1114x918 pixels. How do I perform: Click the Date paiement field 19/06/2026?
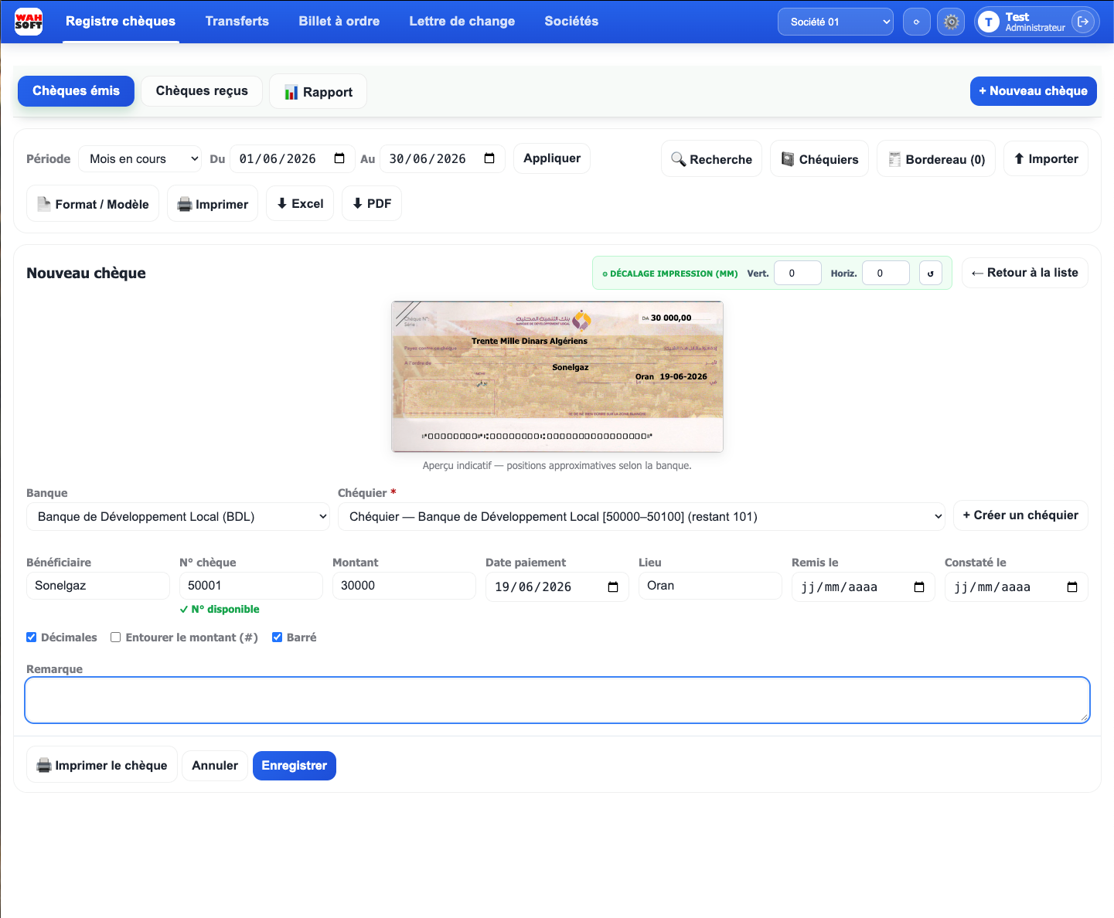557,586
